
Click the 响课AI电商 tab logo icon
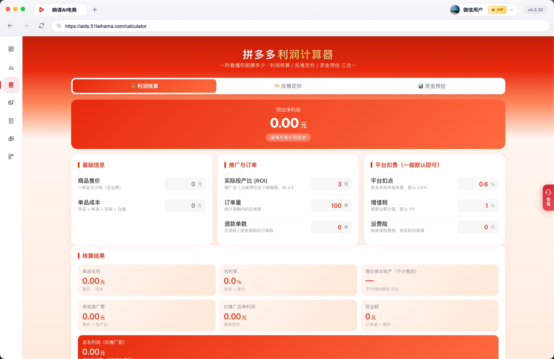(x=42, y=10)
